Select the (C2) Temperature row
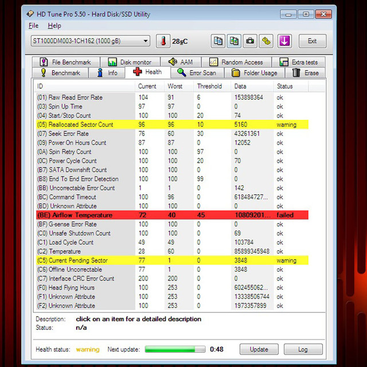Viewport: 367px width, 367px height. [172, 251]
